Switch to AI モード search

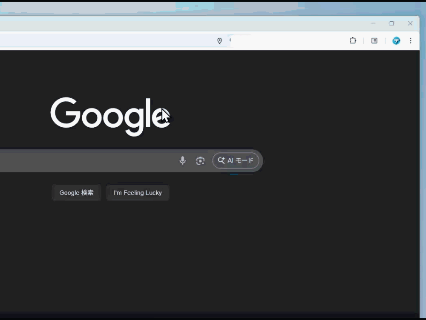coord(236,160)
